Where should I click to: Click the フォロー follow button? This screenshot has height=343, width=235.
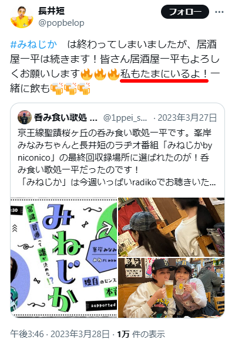click(x=185, y=12)
